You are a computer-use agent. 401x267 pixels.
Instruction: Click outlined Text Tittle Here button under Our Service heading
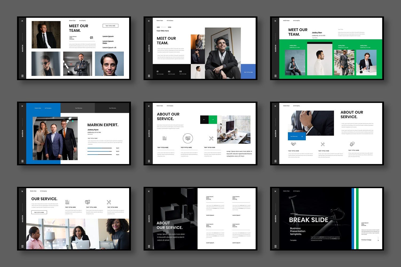click(39, 212)
